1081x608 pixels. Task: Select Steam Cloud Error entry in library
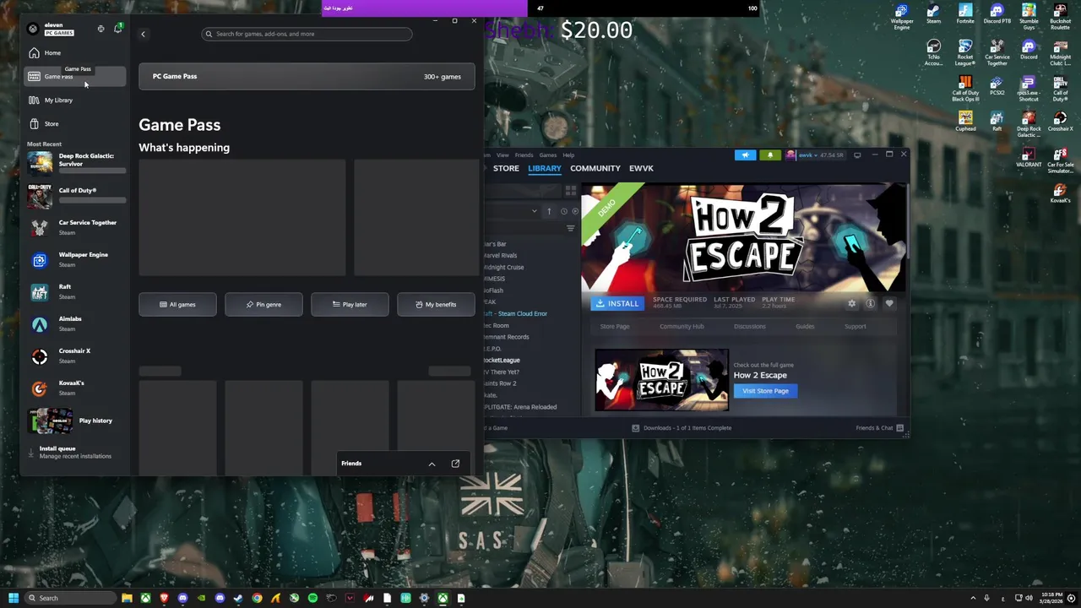516,314
